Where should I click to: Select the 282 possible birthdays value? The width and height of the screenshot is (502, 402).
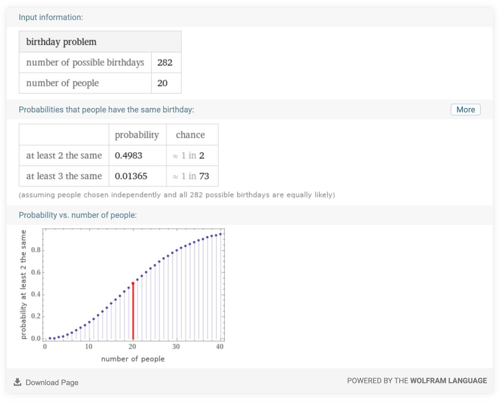point(165,62)
